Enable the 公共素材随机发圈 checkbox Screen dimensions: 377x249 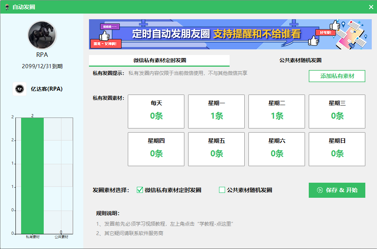tap(222, 190)
